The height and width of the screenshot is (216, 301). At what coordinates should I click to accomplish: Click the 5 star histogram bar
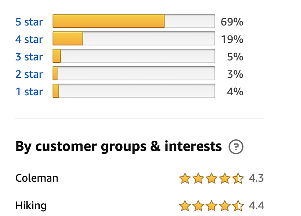pyautogui.click(x=134, y=21)
